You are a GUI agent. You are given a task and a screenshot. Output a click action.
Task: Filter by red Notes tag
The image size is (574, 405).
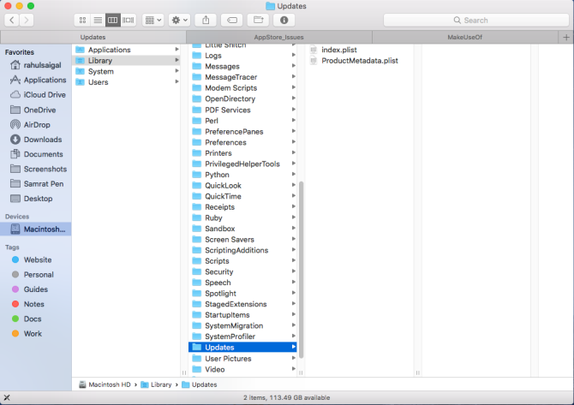(x=27, y=304)
